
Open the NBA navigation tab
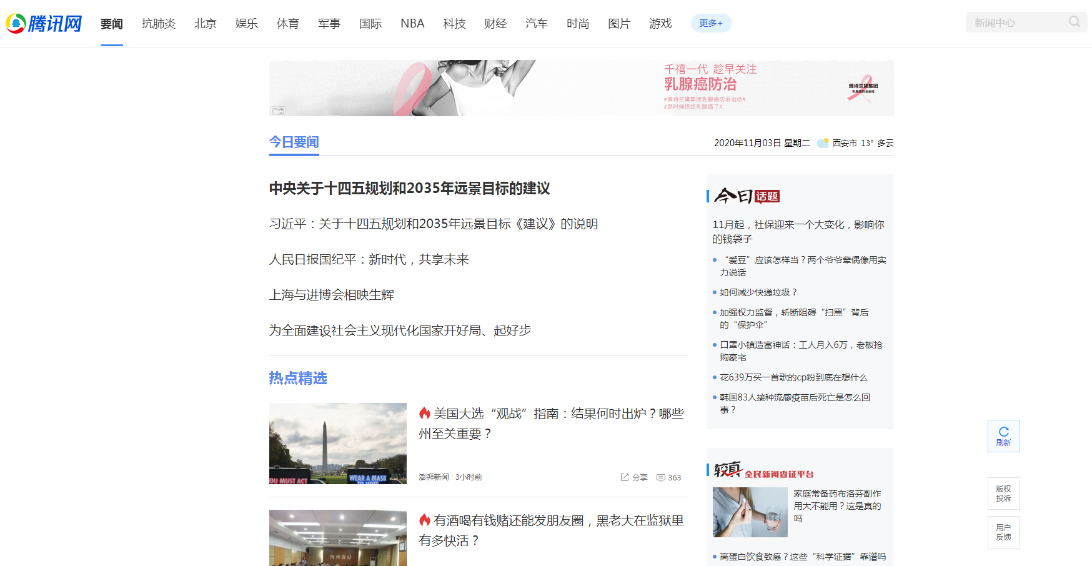click(412, 24)
